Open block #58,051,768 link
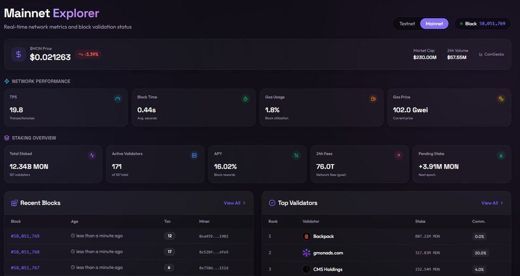This screenshot has height=276, width=520. pyautogui.click(x=25, y=252)
